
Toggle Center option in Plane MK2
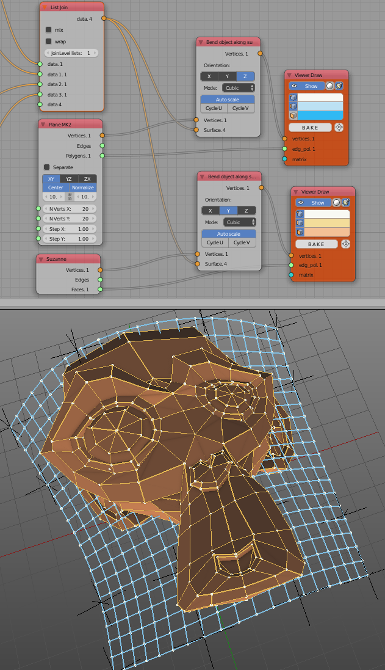56,188
